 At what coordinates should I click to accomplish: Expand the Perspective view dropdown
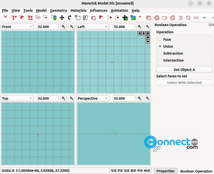click(93, 98)
